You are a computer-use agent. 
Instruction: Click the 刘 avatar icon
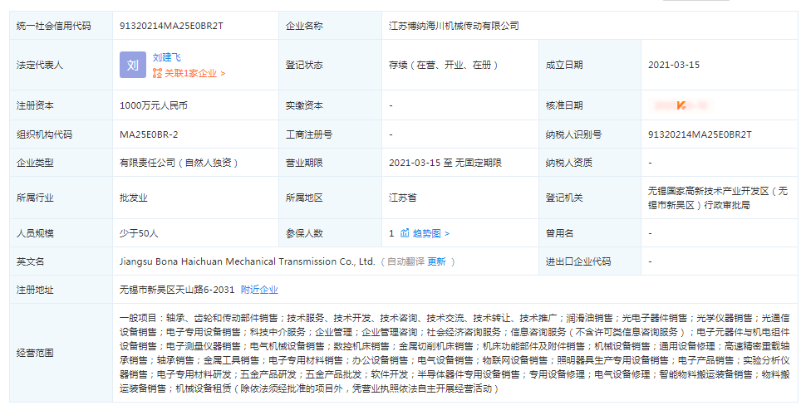click(x=133, y=65)
